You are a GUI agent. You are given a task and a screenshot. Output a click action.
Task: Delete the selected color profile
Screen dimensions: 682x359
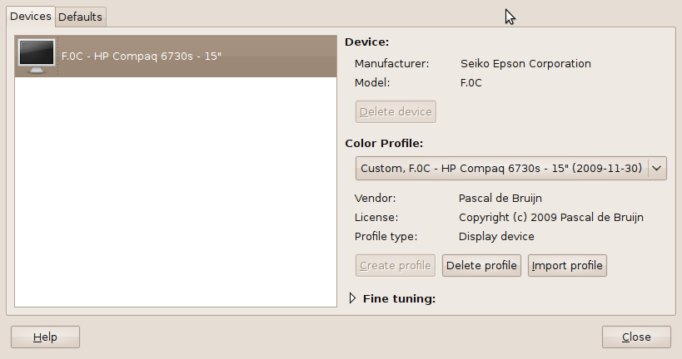pyautogui.click(x=481, y=266)
